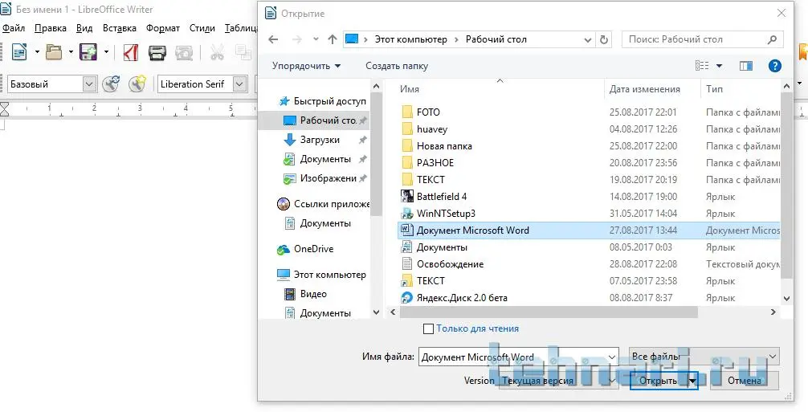The height and width of the screenshot is (412, 808).
Task: Toggle the preview pane icon
Action: [745, 66]
